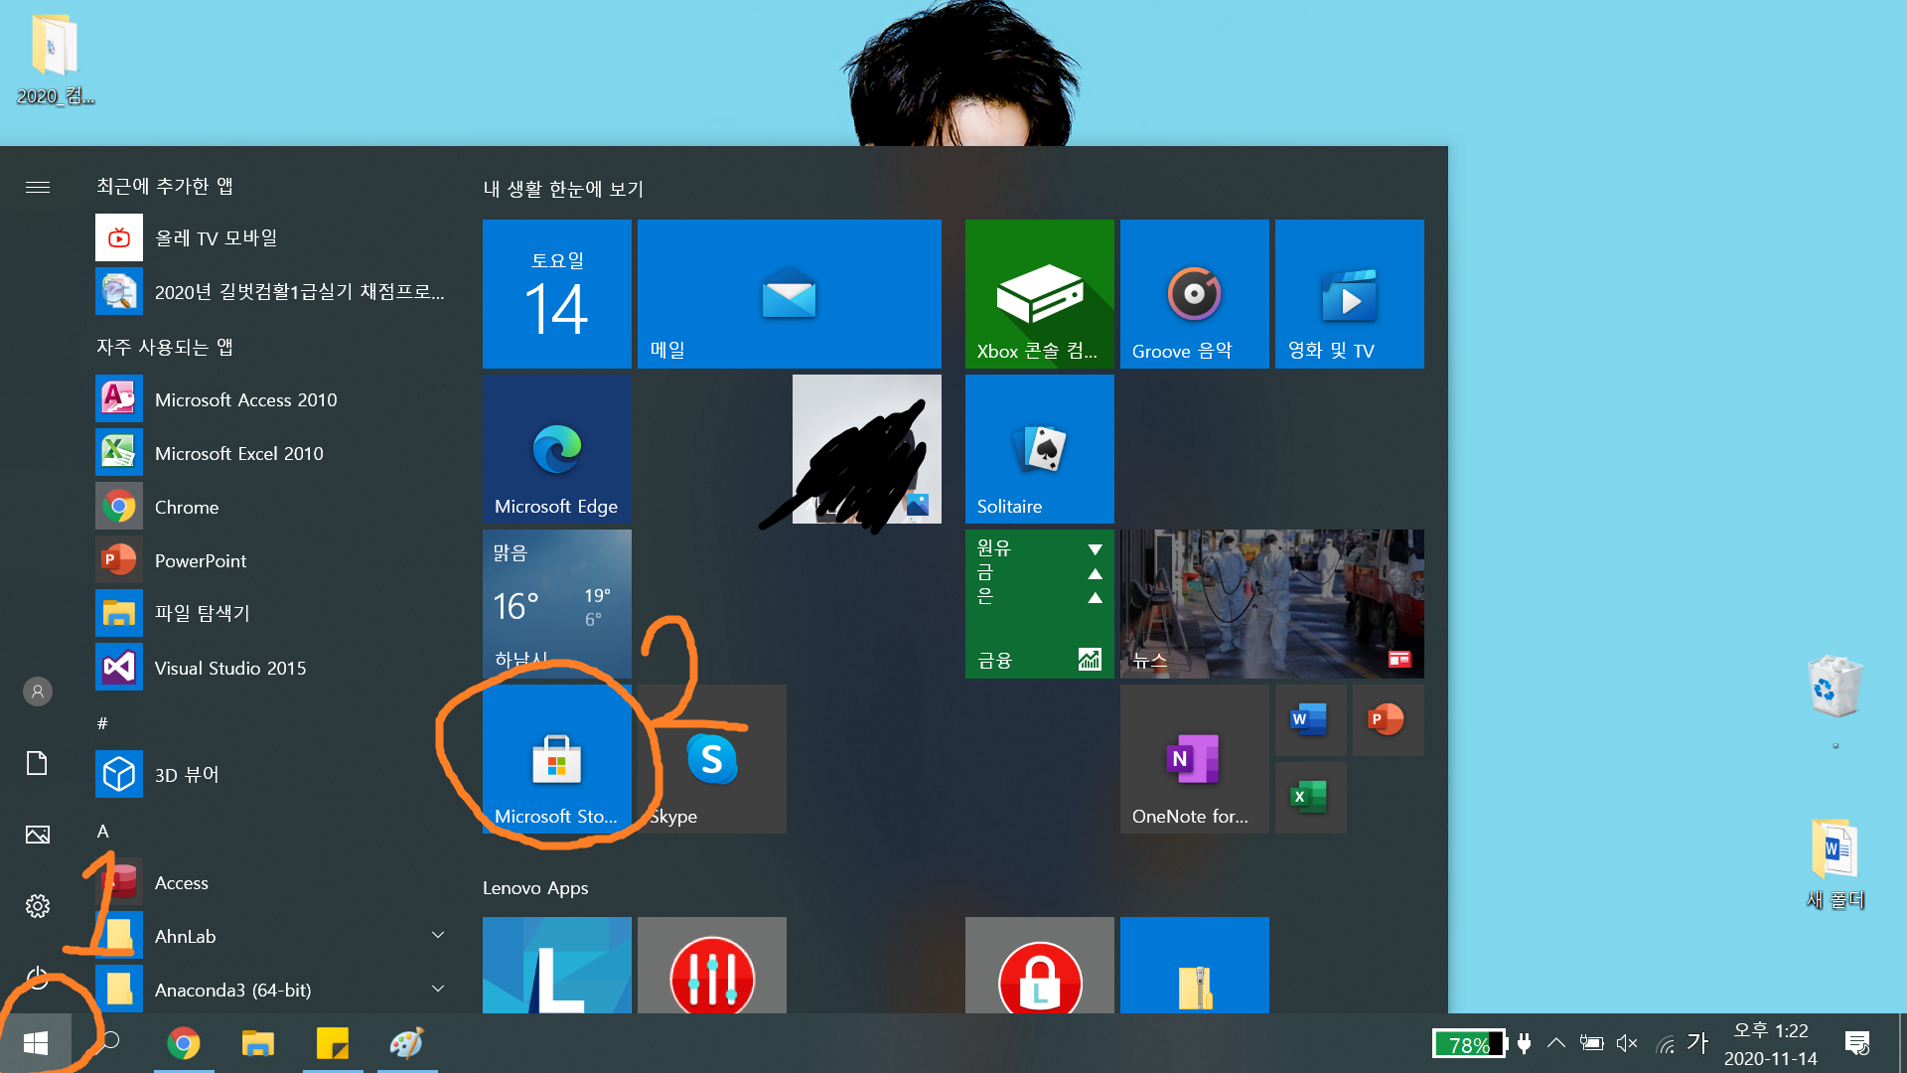The image size is (1907, 1073).
Task: Open the red audio sliders tile
Action: [x=712, y=966]
